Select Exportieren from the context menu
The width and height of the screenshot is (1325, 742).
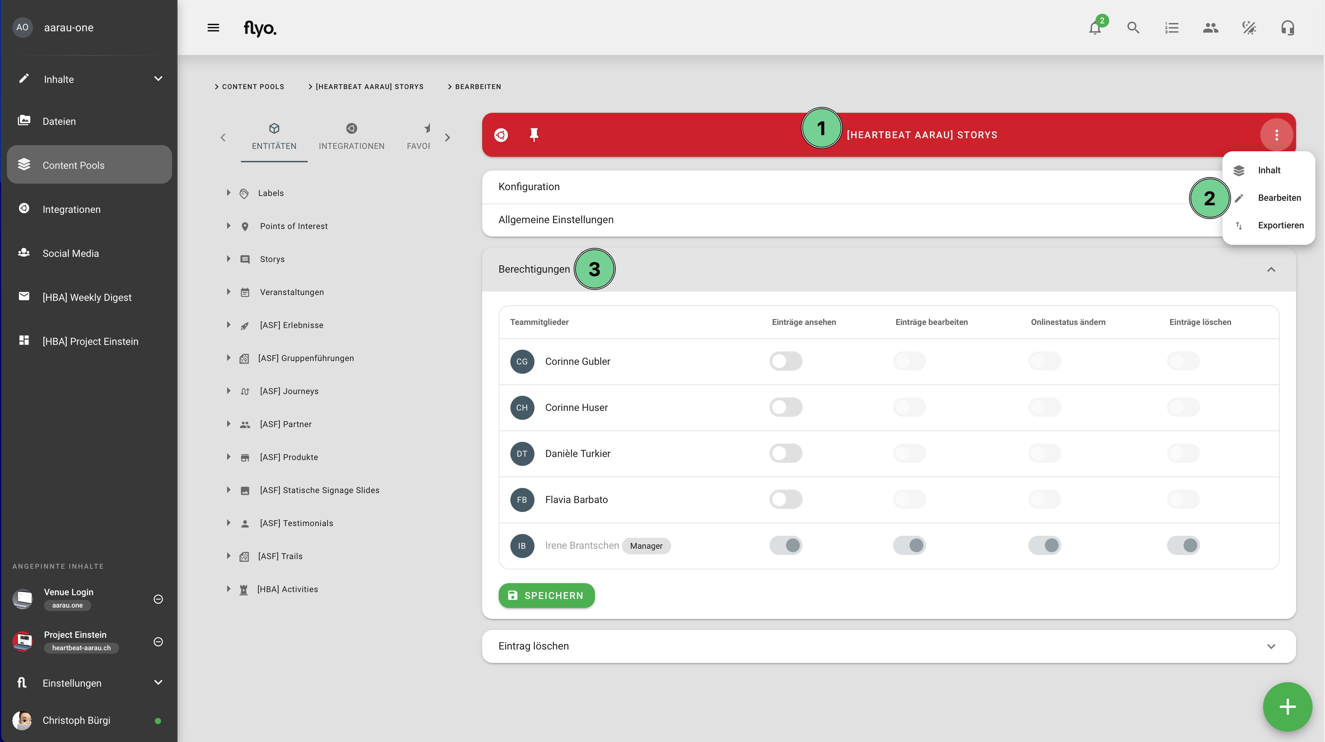coord(1280,226)
